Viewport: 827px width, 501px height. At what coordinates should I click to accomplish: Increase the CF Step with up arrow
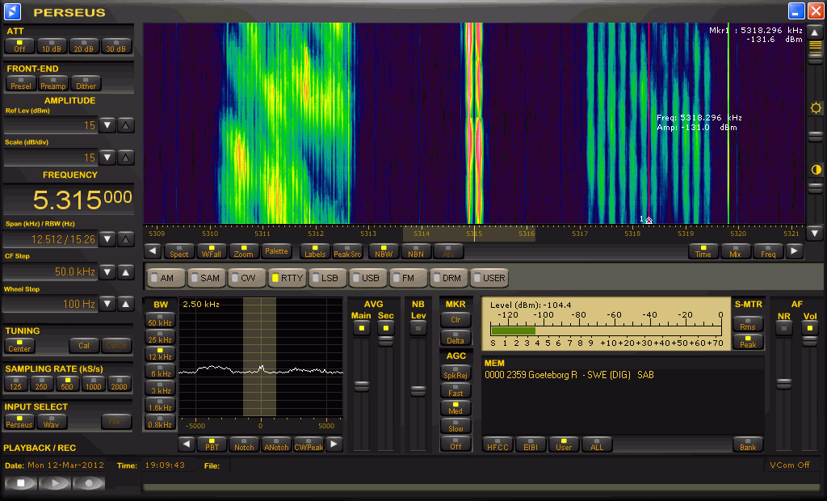126,272
